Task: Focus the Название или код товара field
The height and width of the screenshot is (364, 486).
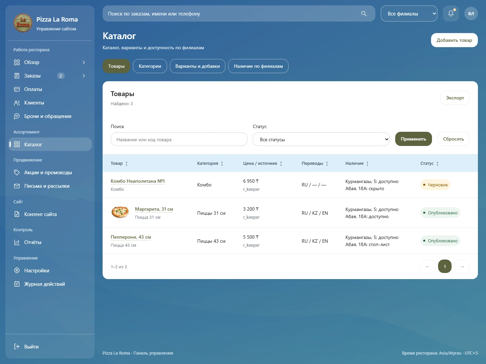Action: 179,139
